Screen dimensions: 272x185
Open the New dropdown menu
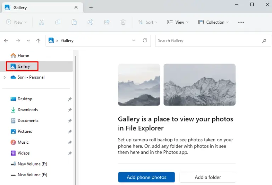pyautogui.click(x=16, y=22)
